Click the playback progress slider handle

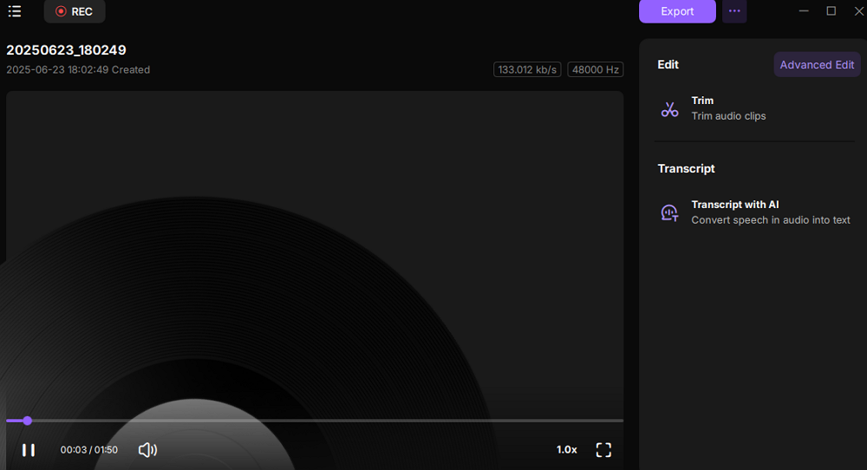pos(27,421)
